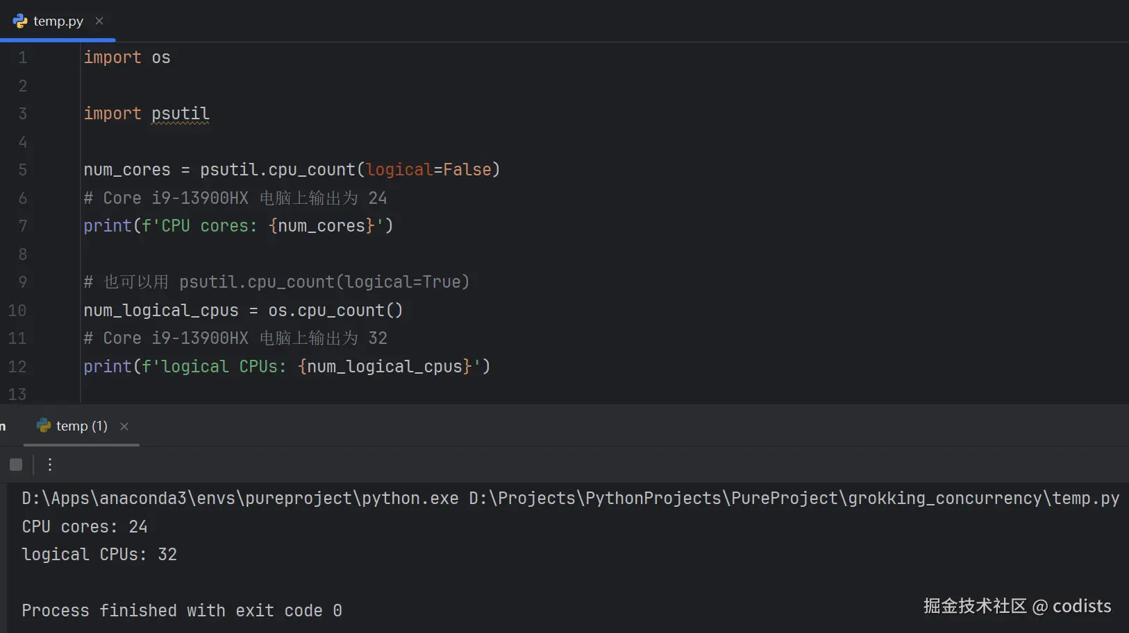Click line number 12 in gutter
The height and width of the screenshot is (633, 1129).
coord(17,367)
